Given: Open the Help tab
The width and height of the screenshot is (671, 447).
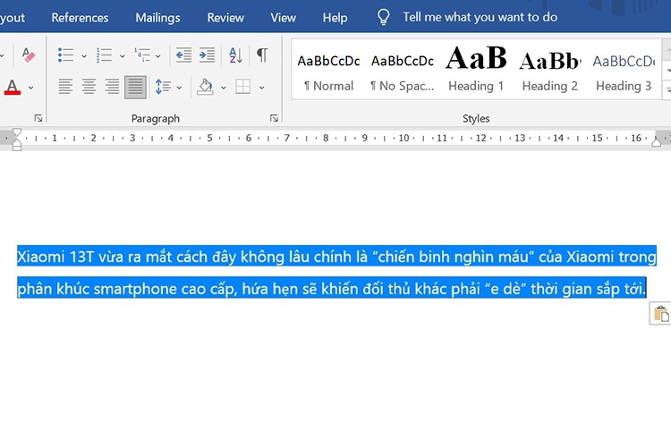Looking at the screenshot, I should click(335, 18).
